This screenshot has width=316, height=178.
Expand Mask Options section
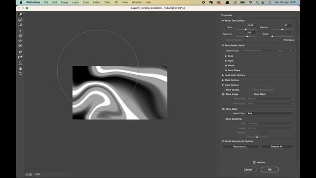pyautogui.click(x=223, y=80)
